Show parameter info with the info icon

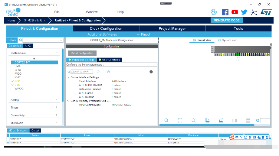tap(151, 72)
